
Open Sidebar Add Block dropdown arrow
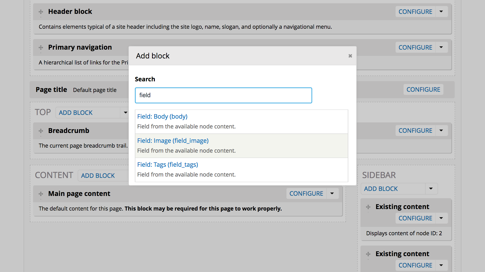click(431, 189)
